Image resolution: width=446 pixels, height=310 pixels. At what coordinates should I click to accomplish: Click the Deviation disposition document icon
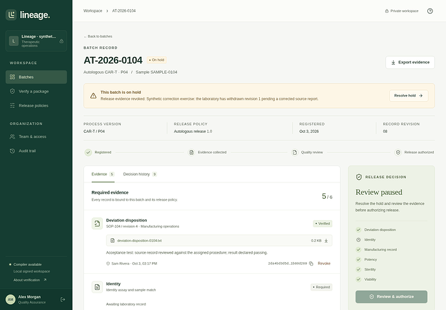pyautogui.click(x=97, y=223)
